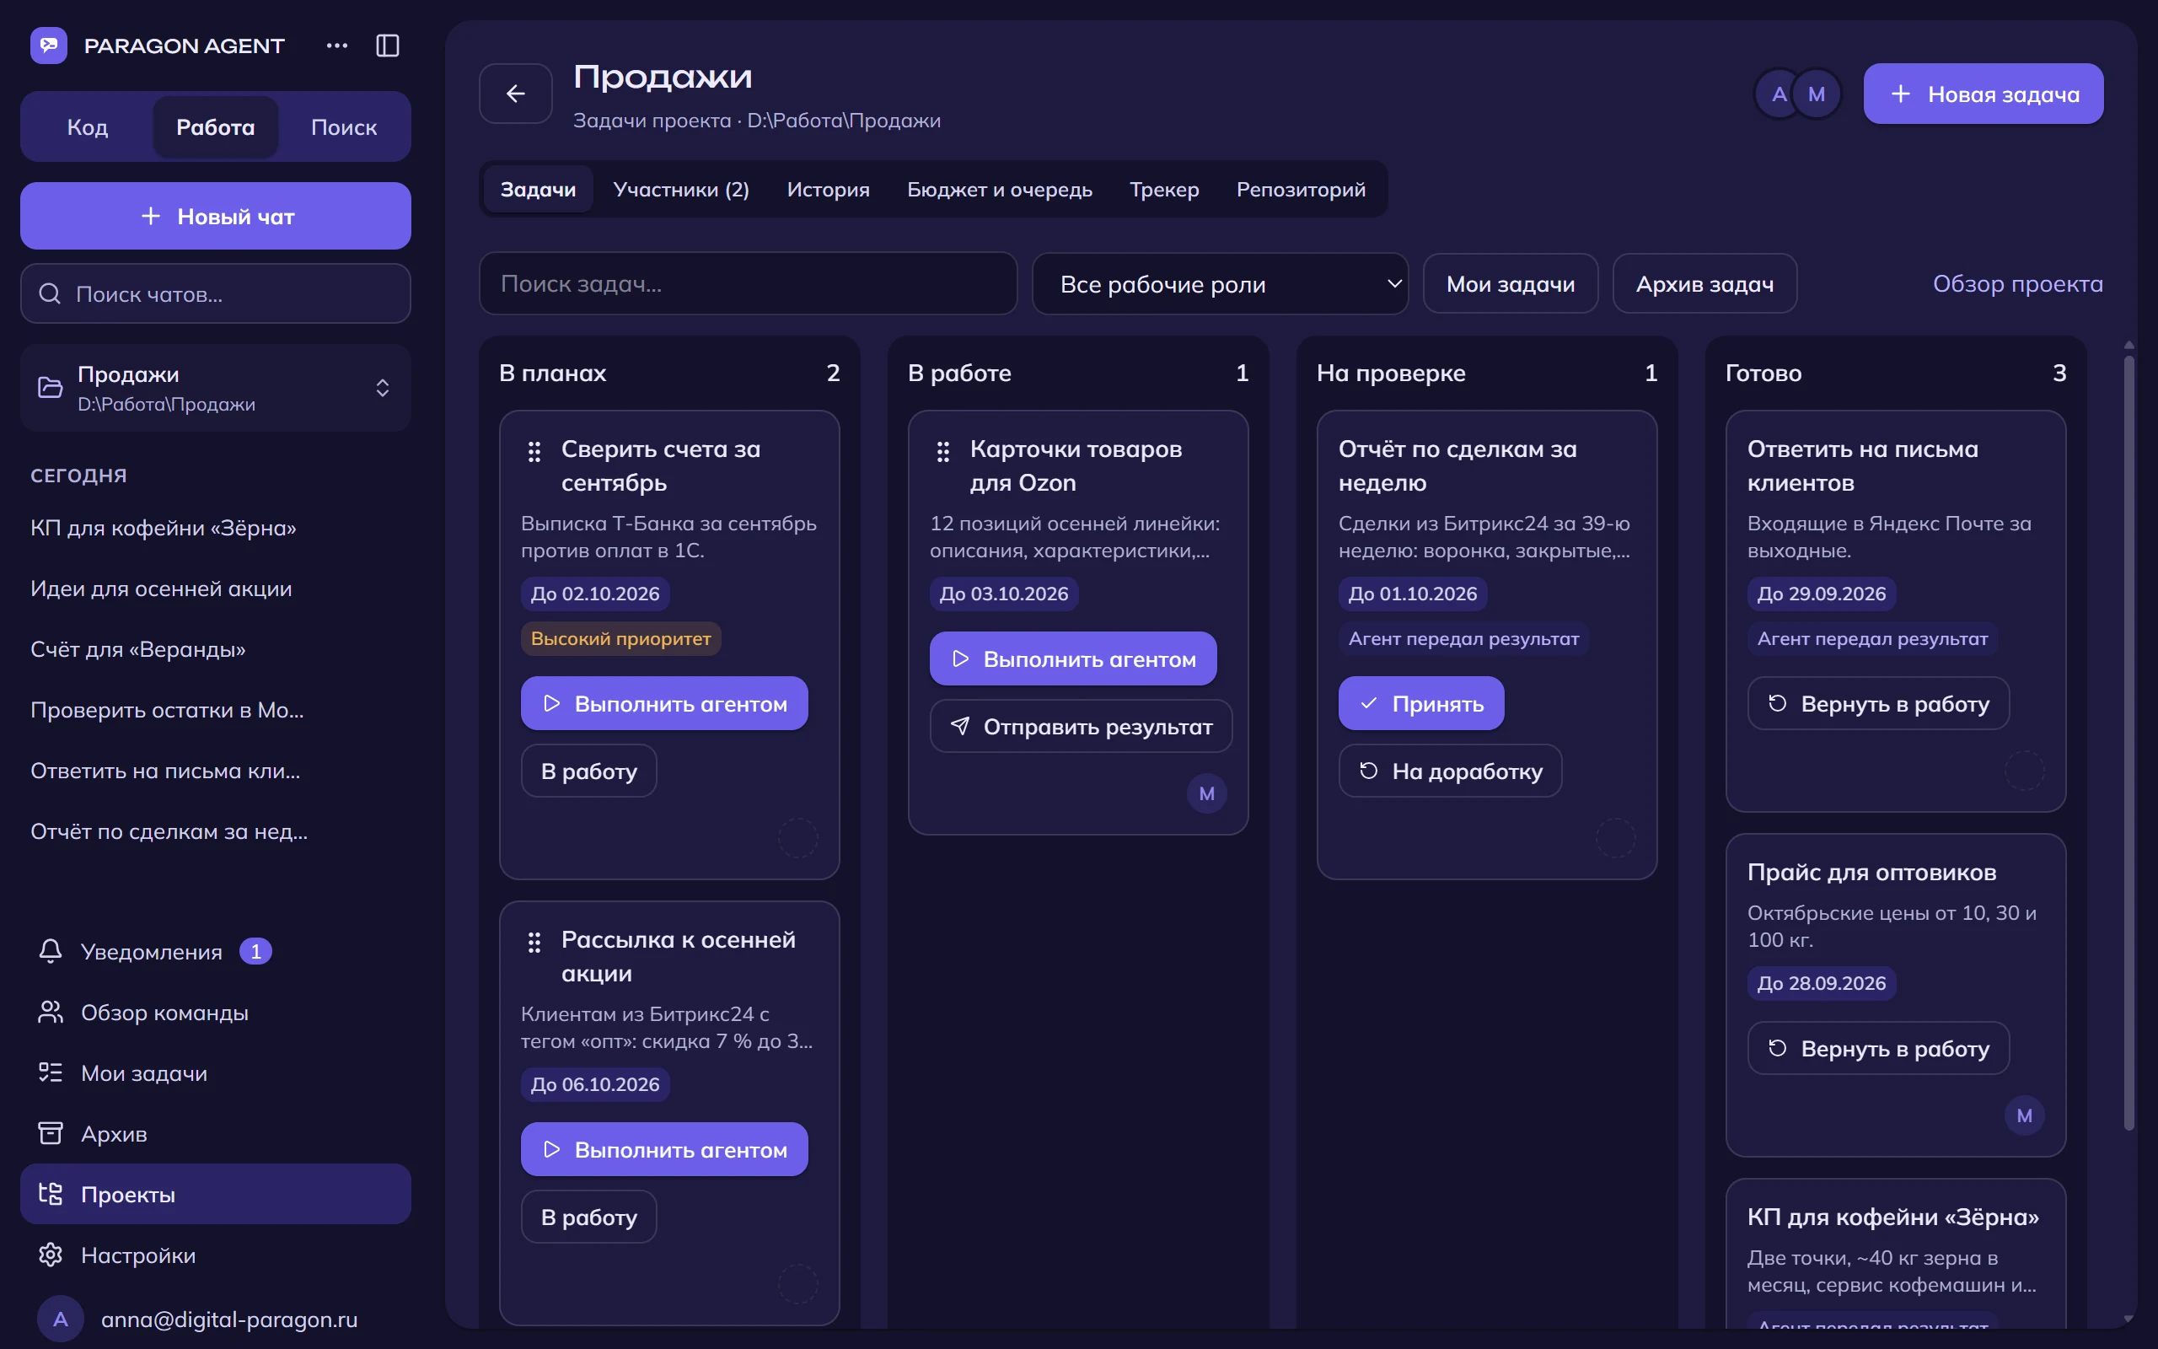The image size is (2158, 1349).
Task: Grab the drag handle on «Сверить счета за сентябрь»
Action: click(x=534, y=451)
